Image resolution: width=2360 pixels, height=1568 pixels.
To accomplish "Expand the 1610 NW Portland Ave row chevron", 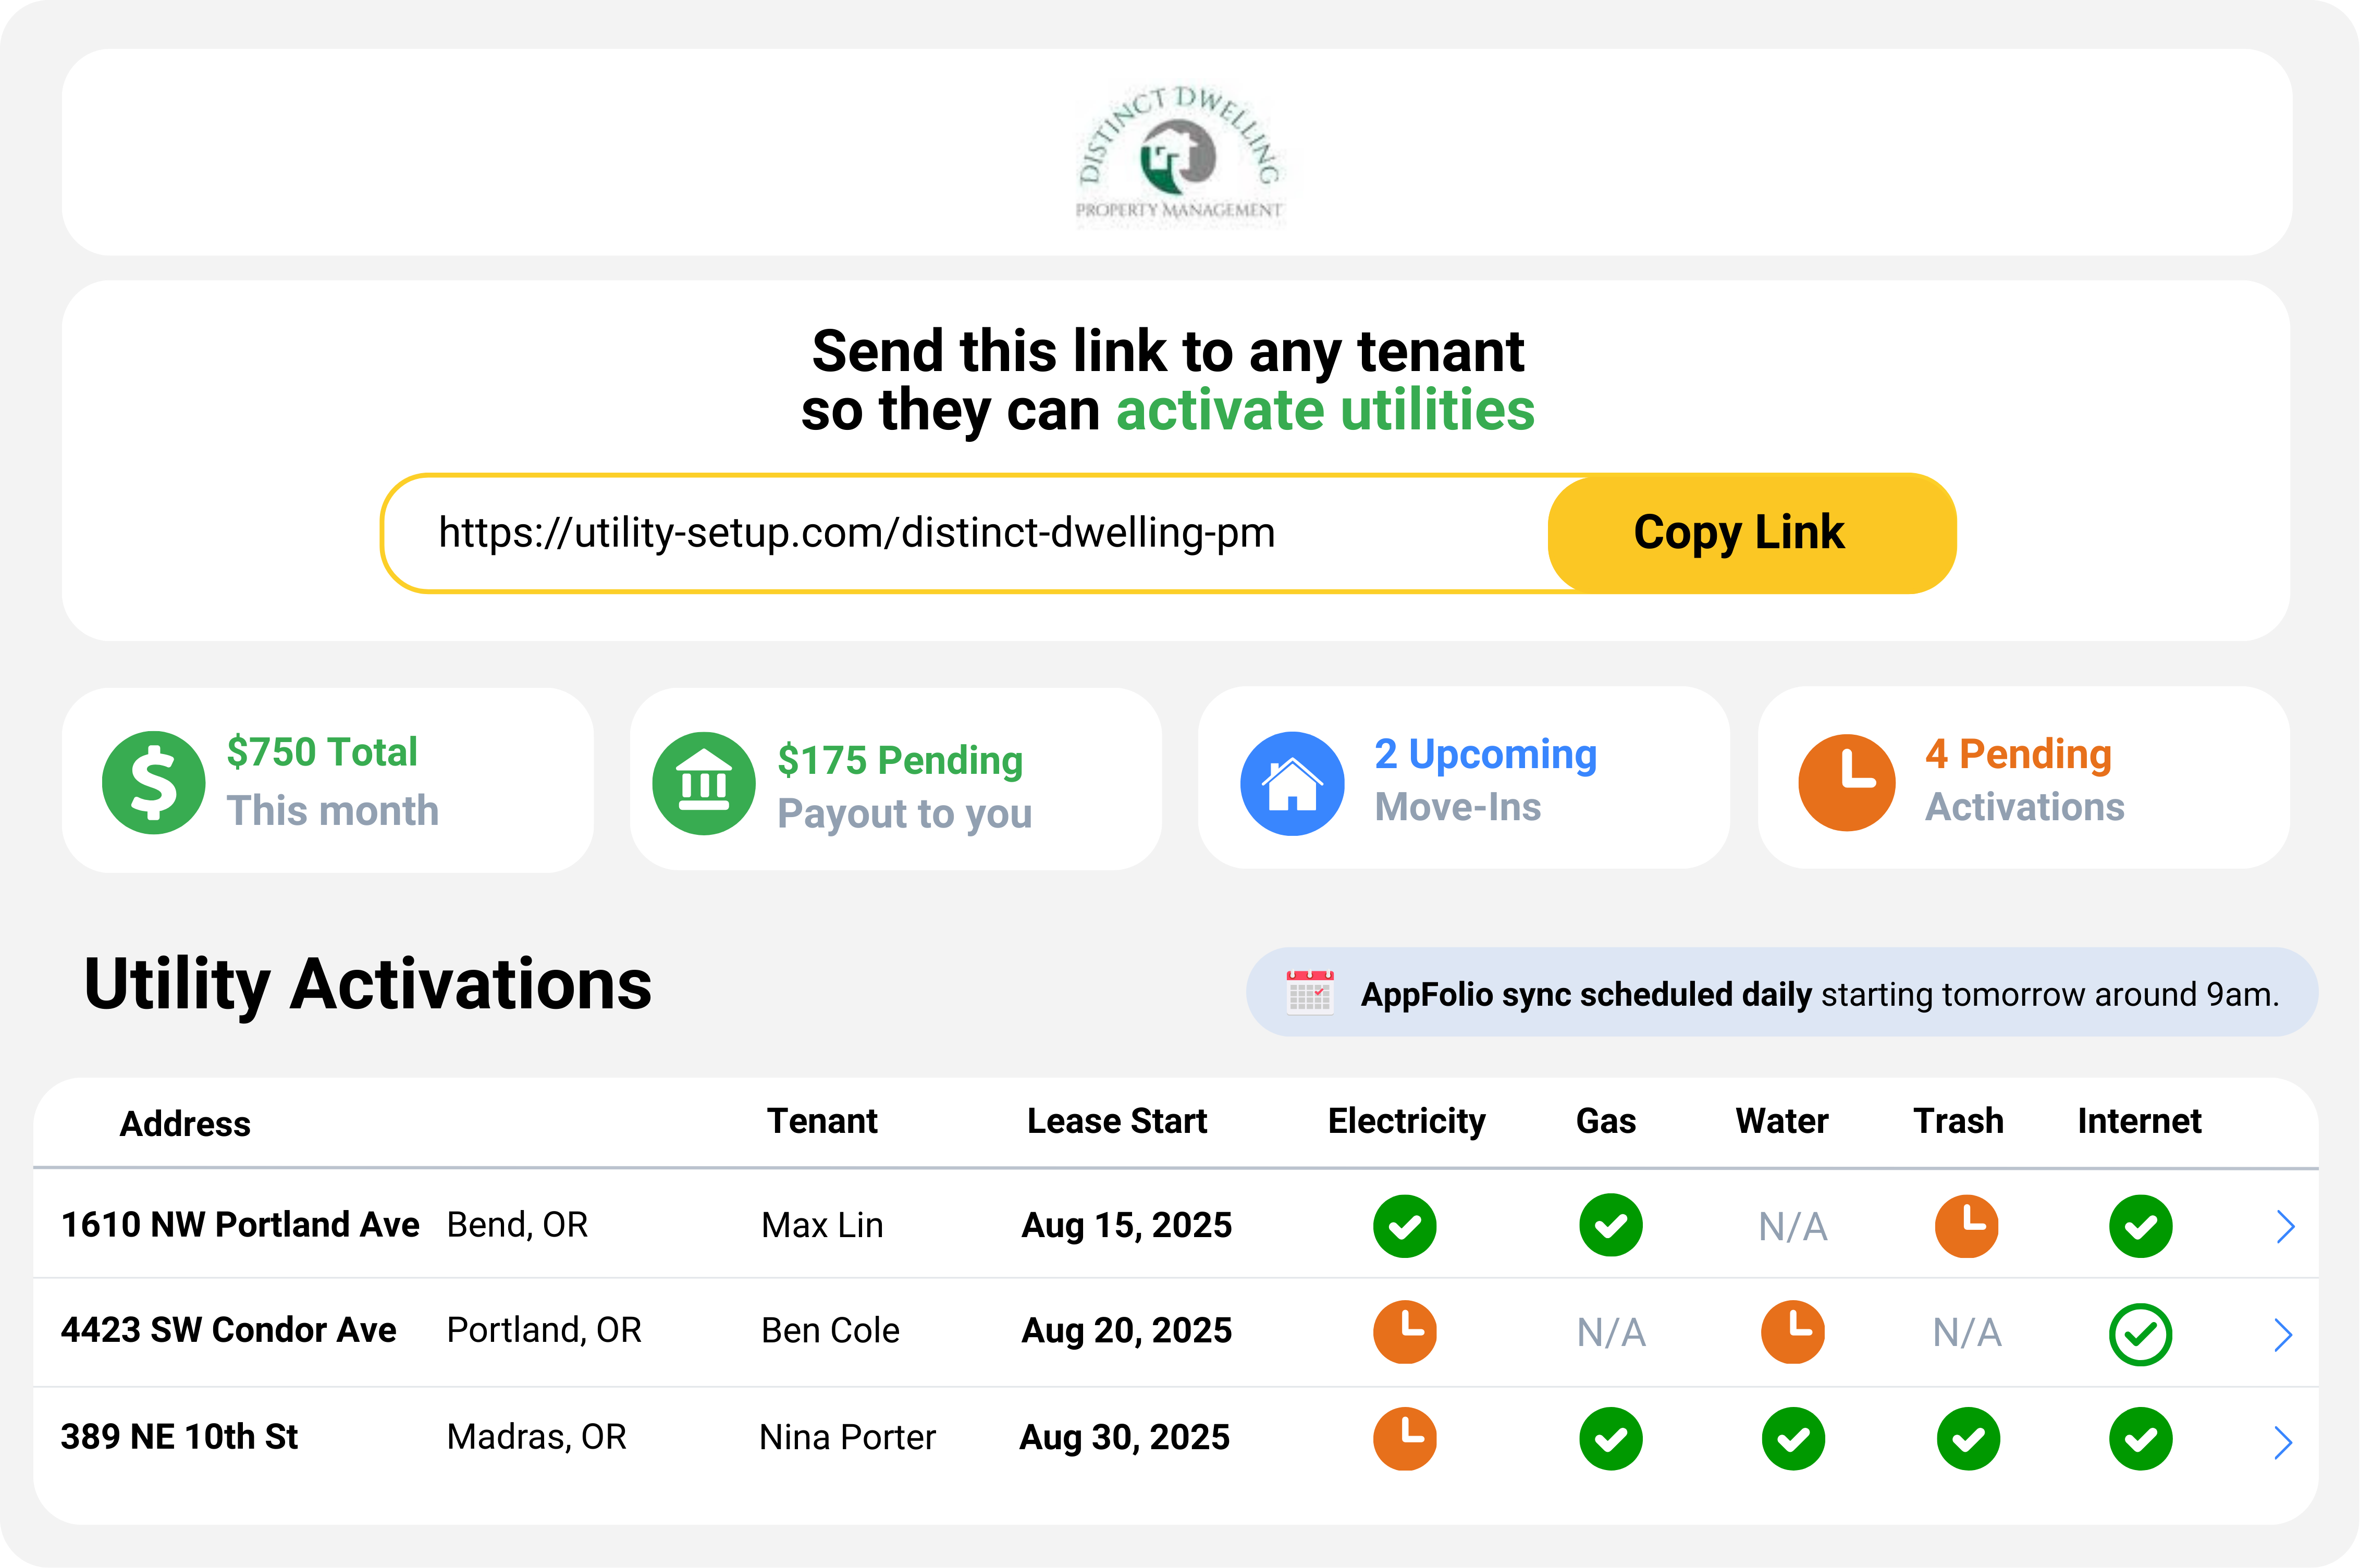I will point(2284,1226).
